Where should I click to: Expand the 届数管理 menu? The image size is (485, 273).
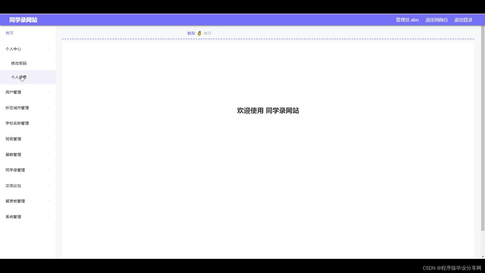point(13,154)
